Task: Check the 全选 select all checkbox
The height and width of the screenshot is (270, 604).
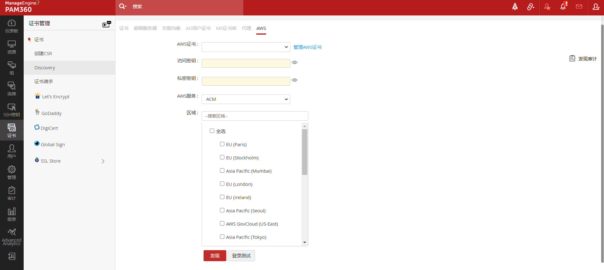Action: coord(212,131)
